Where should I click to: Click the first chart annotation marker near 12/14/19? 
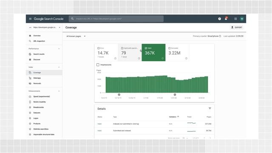click(x=119, y=95)
